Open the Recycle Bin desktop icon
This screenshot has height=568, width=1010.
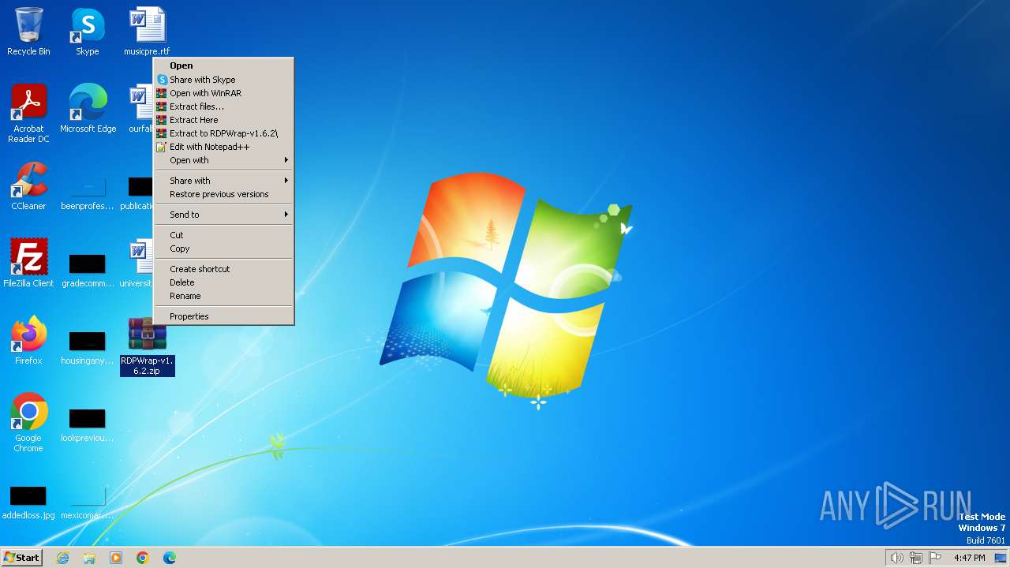(x=28, y=32)
